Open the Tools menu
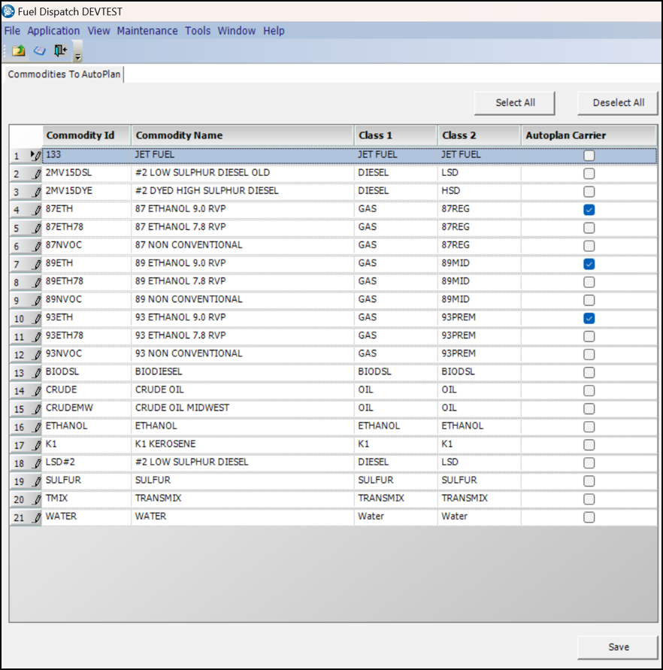This screenshot has height=670, width=663. coord(198,31)
